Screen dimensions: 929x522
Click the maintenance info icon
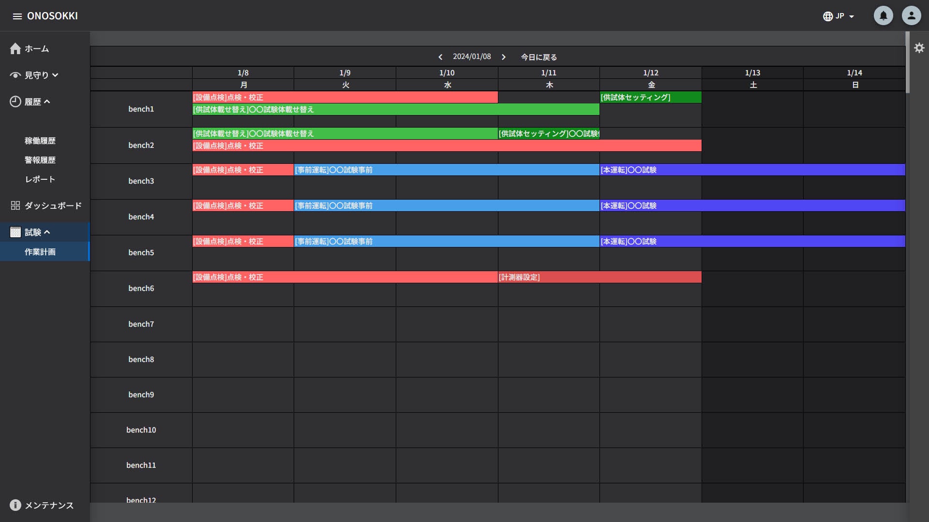(15, 505)
